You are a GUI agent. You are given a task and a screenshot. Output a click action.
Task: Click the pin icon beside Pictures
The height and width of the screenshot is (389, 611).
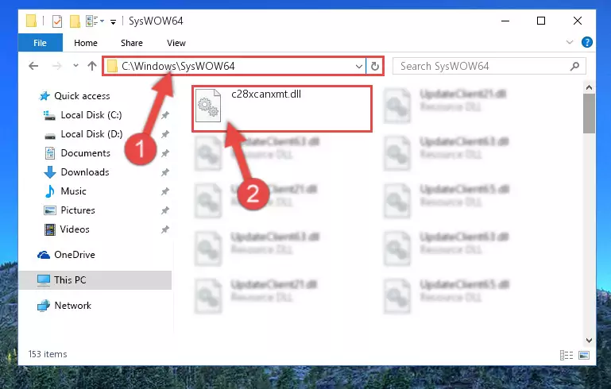point(165,210)
